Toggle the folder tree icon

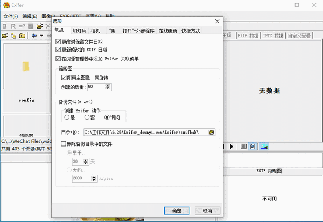13,36
